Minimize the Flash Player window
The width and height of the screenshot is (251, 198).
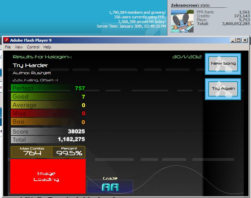(233, 40)
